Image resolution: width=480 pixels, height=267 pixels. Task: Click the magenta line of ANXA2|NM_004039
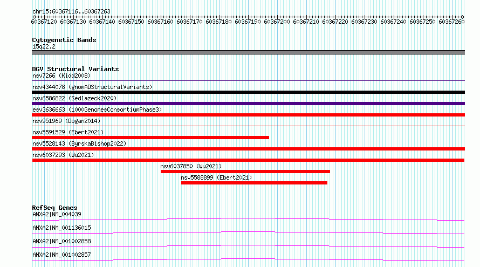[x=248, y=219]
